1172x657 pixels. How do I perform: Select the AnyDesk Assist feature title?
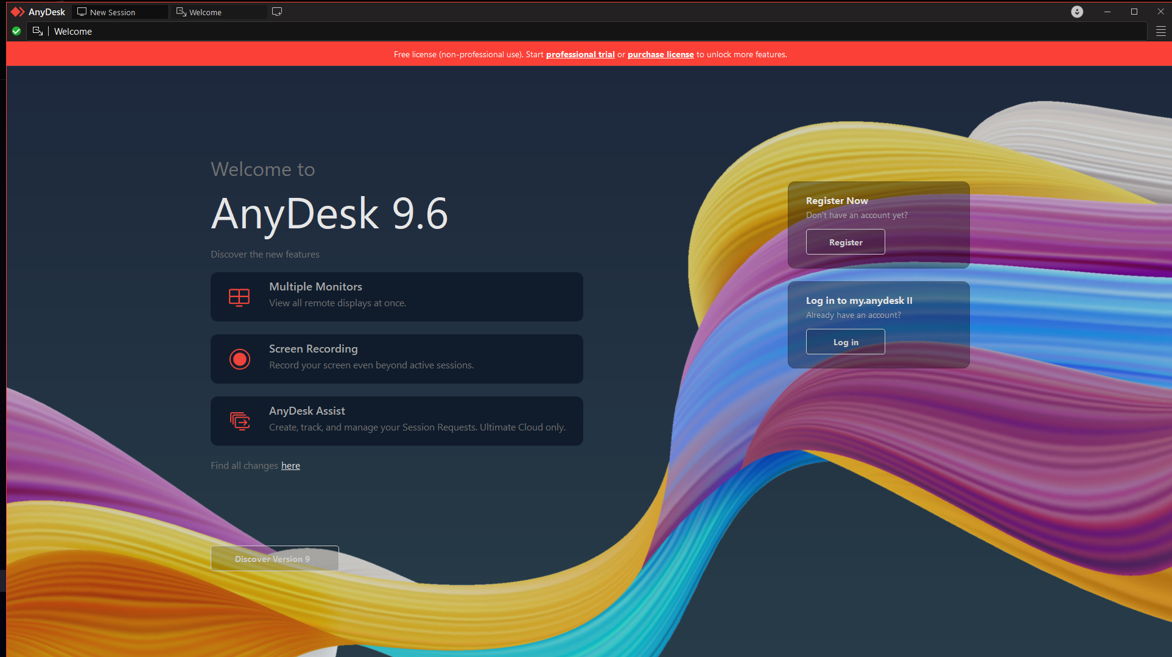point(307,411)
